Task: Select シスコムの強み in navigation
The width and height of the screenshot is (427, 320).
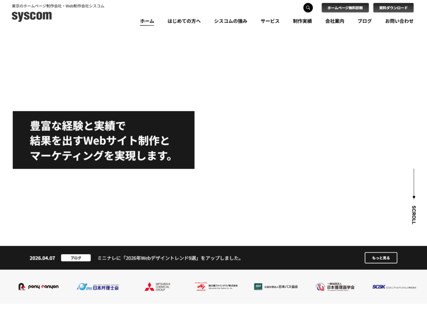Action: 231,21
